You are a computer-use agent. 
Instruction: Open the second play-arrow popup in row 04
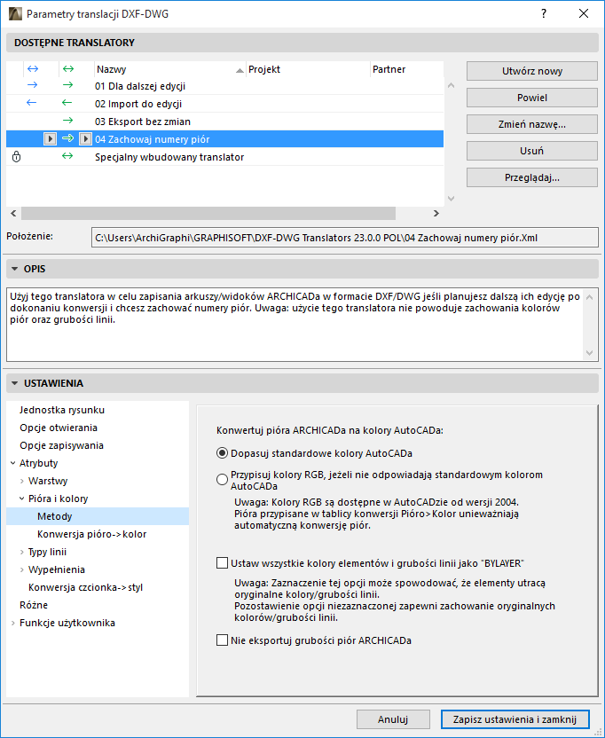[x=85, y=139]
